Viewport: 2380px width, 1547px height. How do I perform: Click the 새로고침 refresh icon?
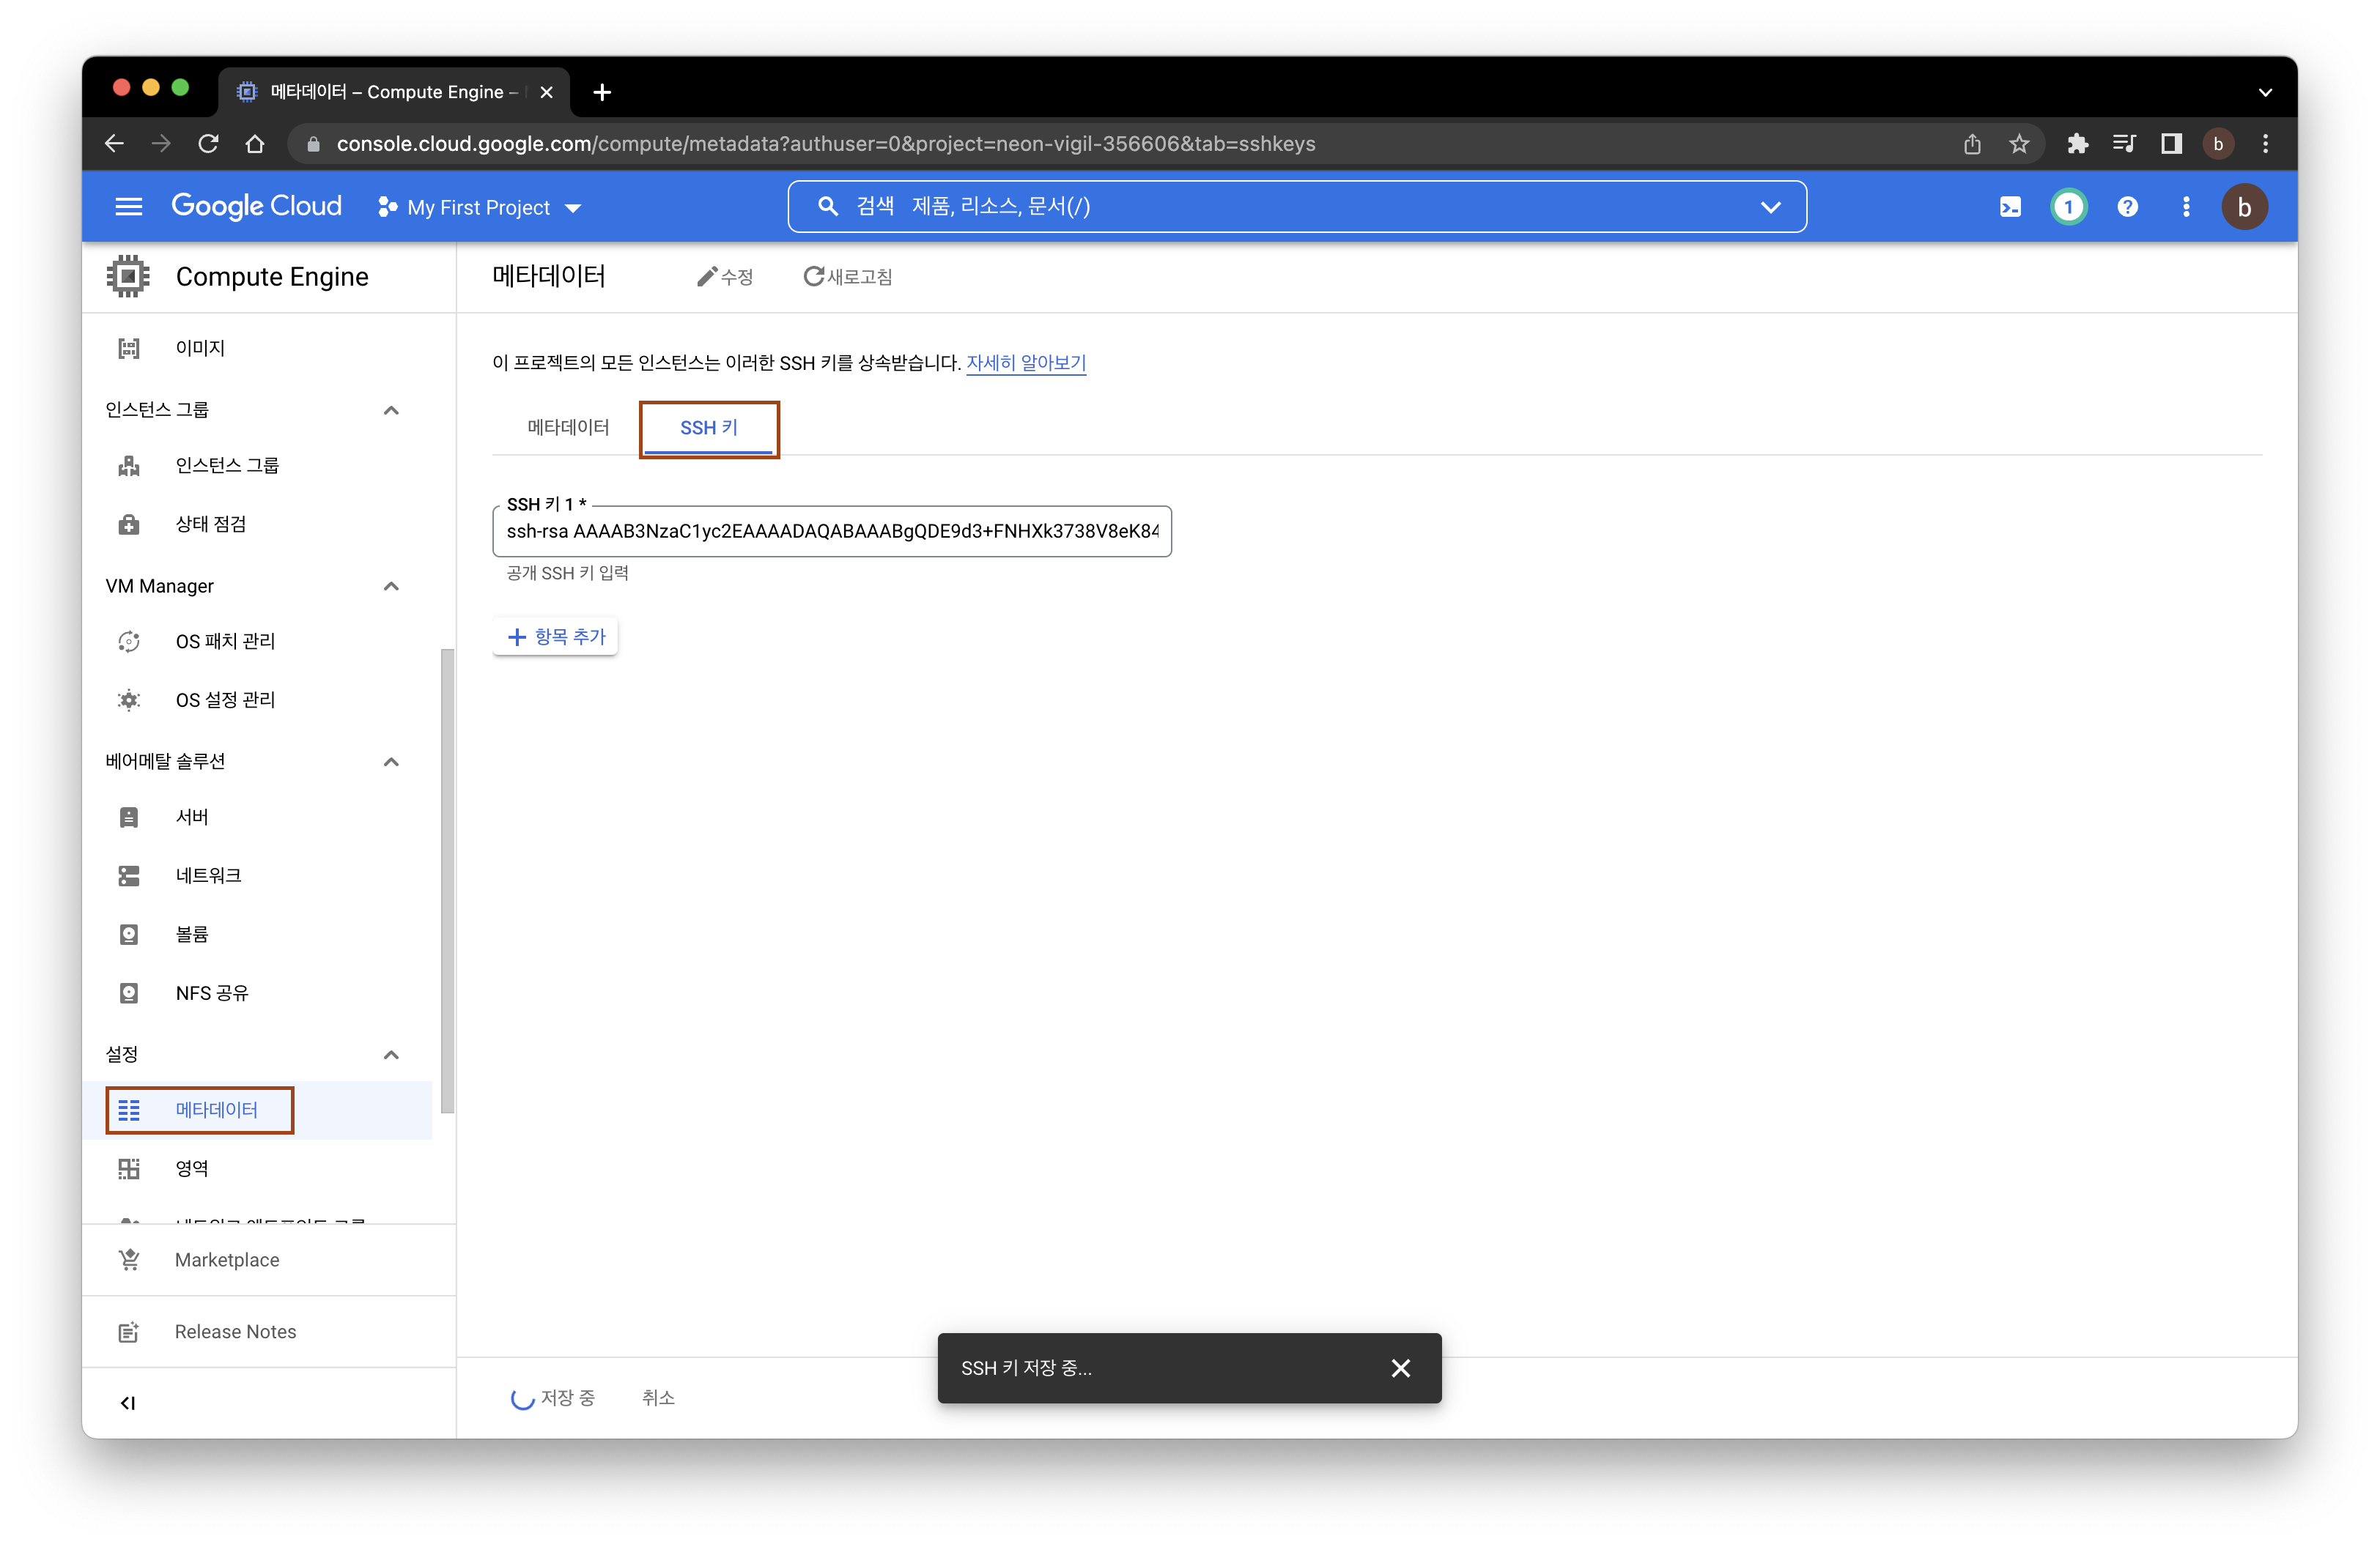810,275
